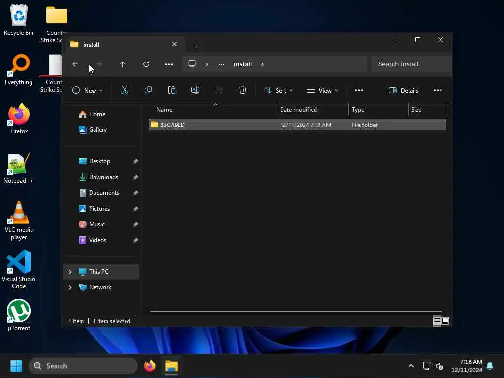504x378 pixels.
Task: Switch to large thumbnails view icon in status bar
Action: pos(445,321)
